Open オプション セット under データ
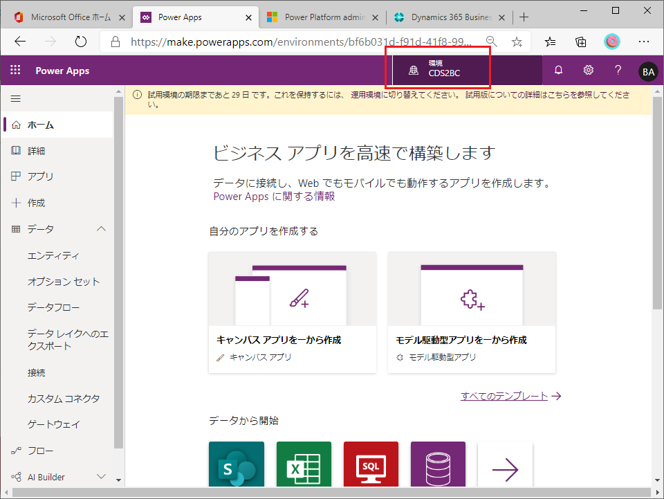664x499 pixels. click(64, 281)
